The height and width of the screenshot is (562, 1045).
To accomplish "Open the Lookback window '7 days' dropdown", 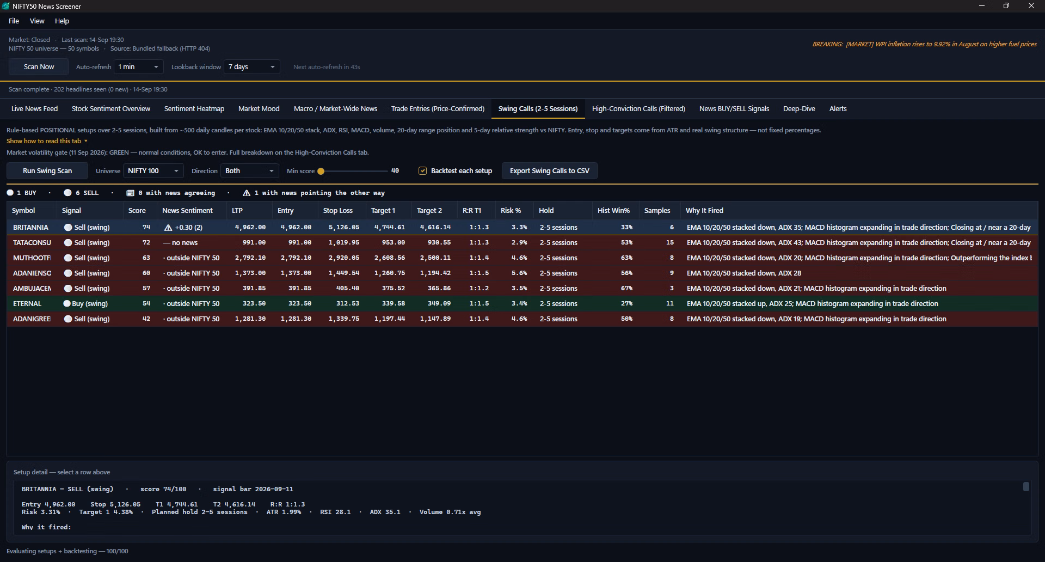I will coord(252,67).
